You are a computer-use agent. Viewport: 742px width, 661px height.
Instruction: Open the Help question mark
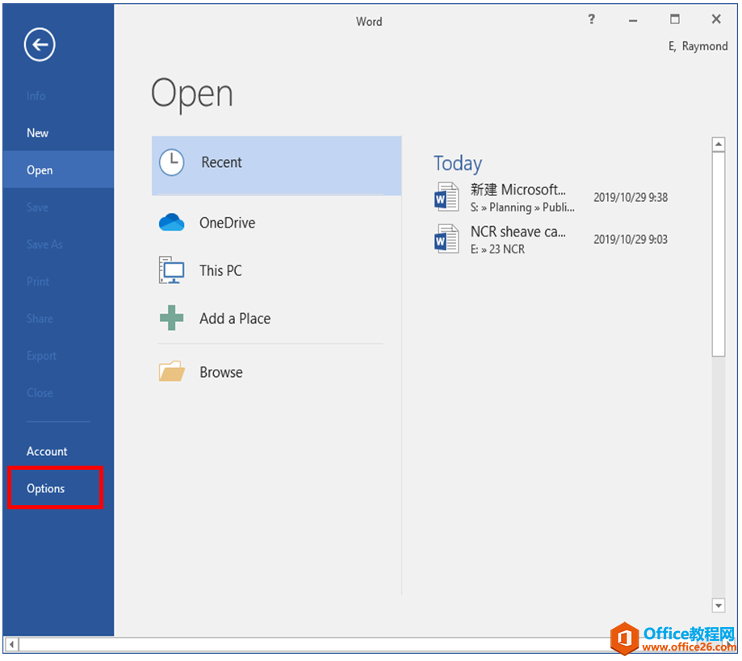click(x=591, y=19)
